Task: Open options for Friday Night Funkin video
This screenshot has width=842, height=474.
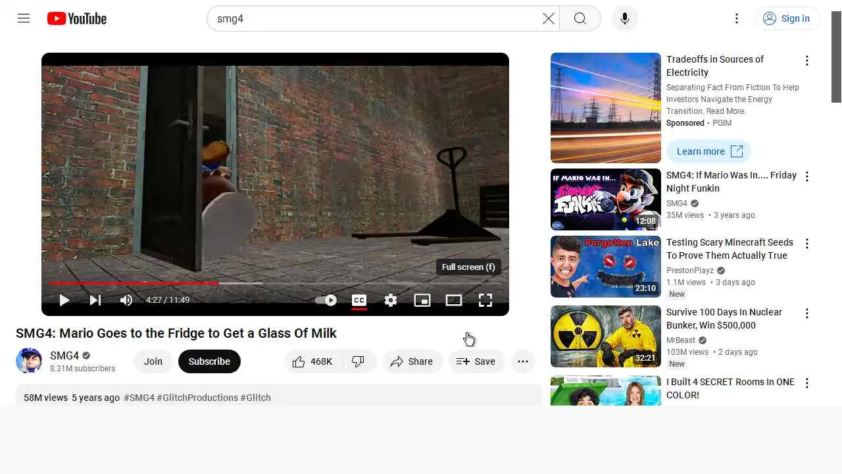Action: click(x=807, y=176)
